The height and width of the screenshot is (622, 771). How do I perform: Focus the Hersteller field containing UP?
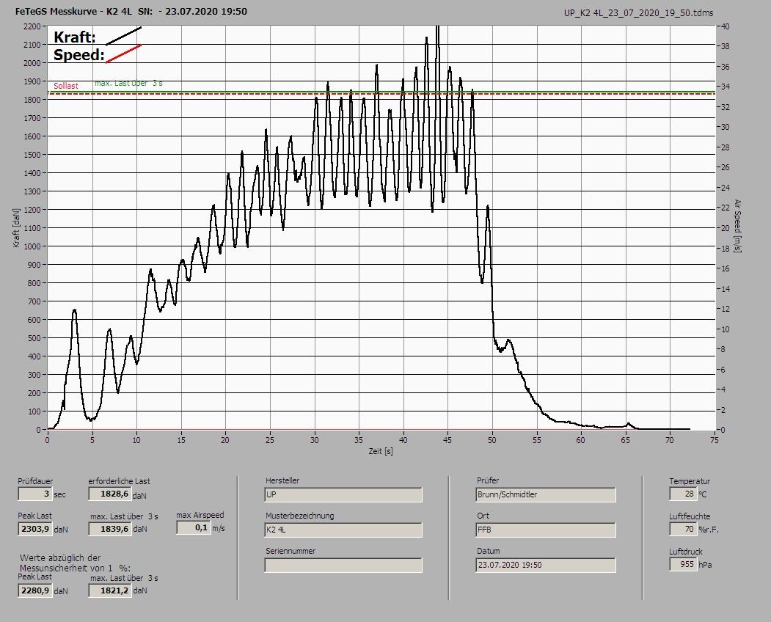343,494
